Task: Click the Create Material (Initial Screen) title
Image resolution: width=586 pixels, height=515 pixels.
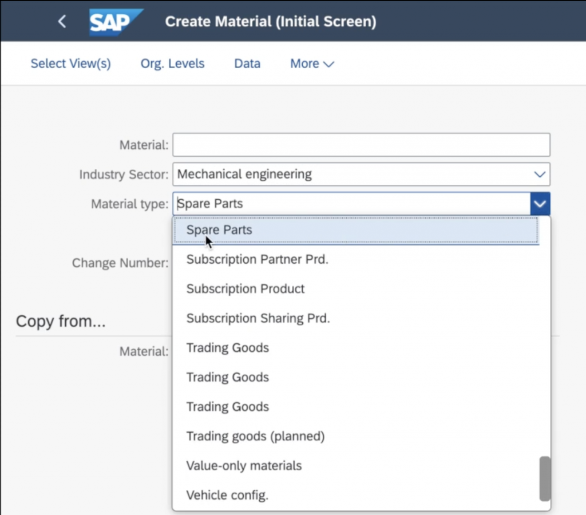Action: [x=270, y=22]
